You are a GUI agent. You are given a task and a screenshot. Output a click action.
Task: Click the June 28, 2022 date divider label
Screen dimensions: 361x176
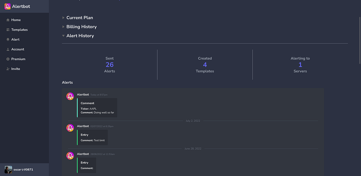pyautogui.click(x=193, y=149)
